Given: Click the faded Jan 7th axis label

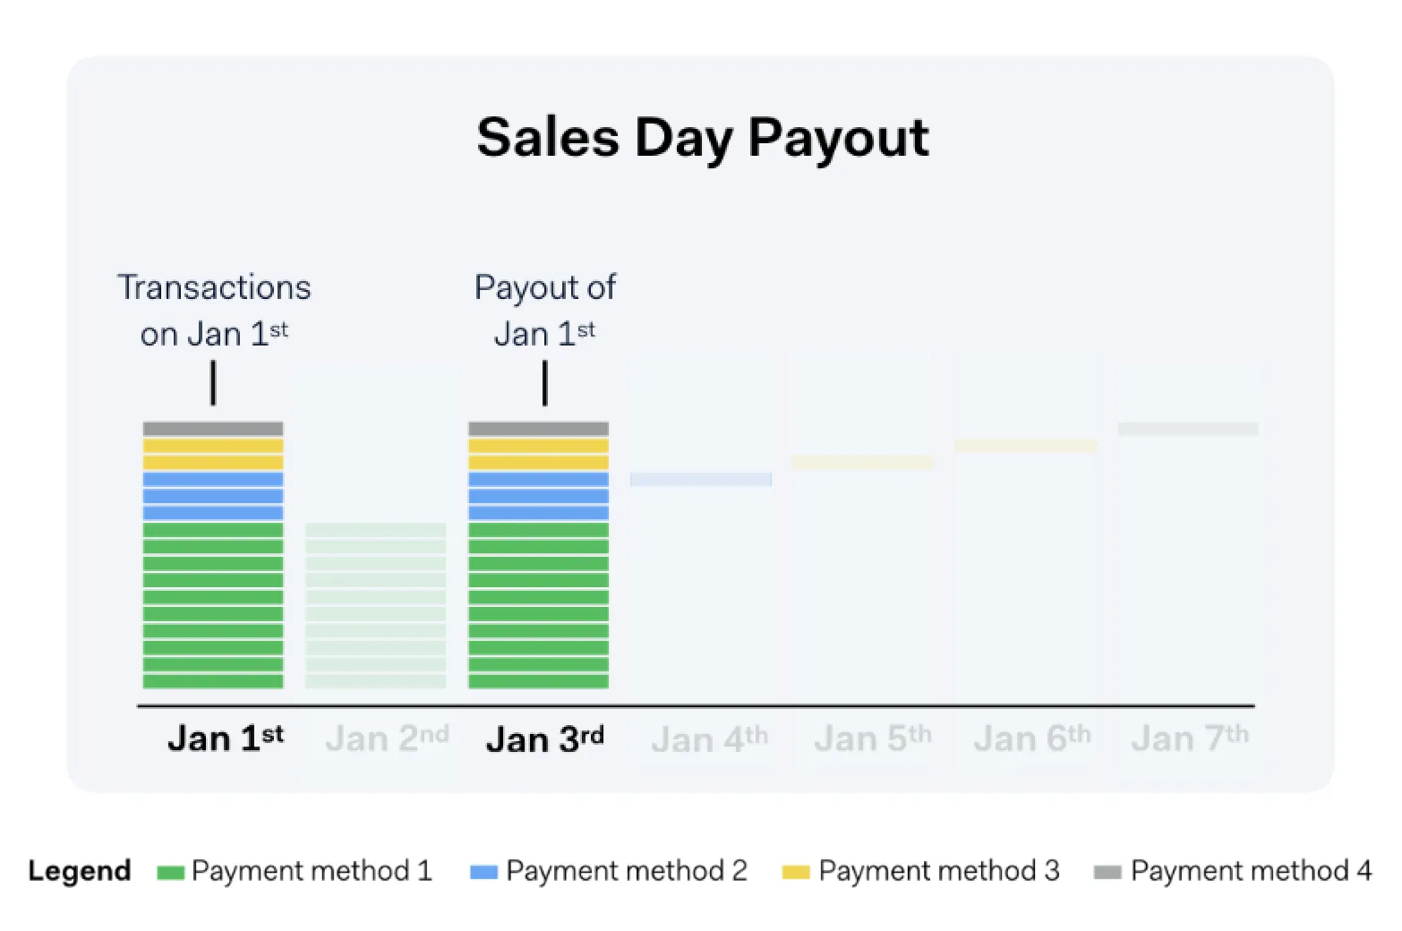Looking at the screenshot, I should click(x=1190, y=739).
